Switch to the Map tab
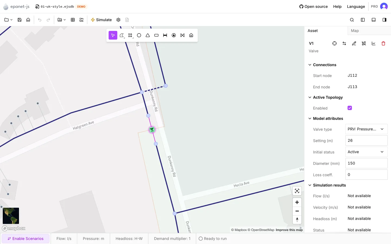 (x=369, y=31)
